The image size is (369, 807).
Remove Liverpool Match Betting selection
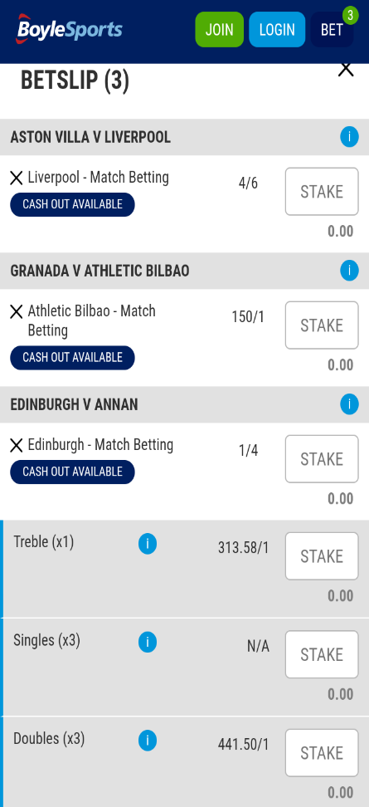pyautogui.click(x=17, y=178)
